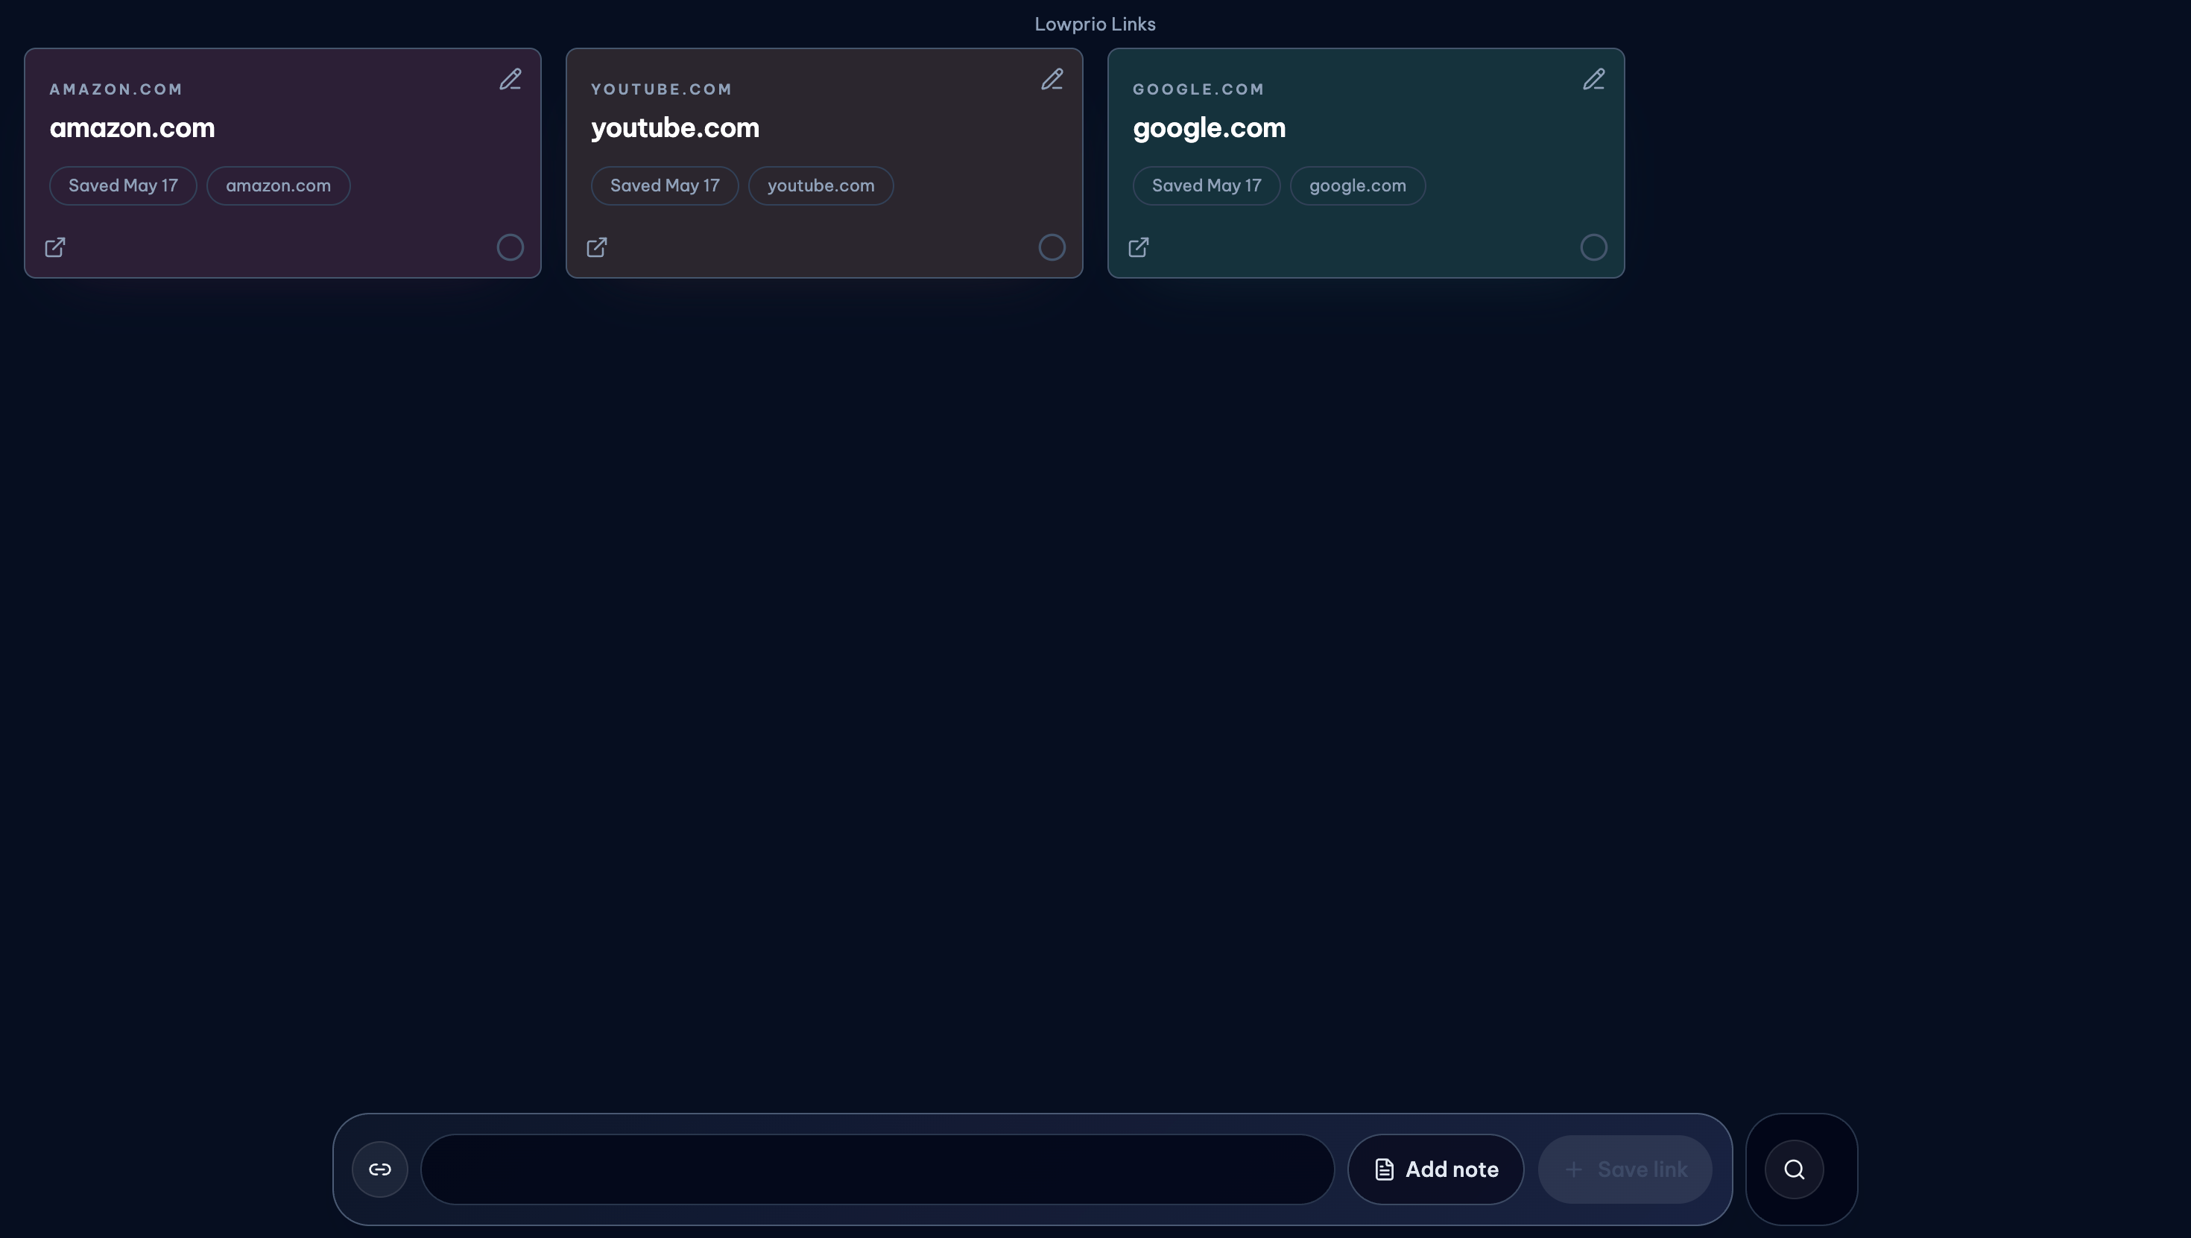The image size is (2191, 1238).
Task: Click the 'Saved May 17' chip on amazon.com card
Action: (123, 185)
